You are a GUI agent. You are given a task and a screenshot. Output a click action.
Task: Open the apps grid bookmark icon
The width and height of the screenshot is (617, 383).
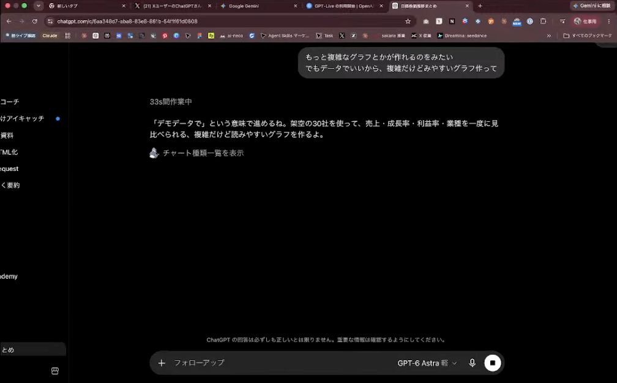pyautogui.click(x=68, y=36)
